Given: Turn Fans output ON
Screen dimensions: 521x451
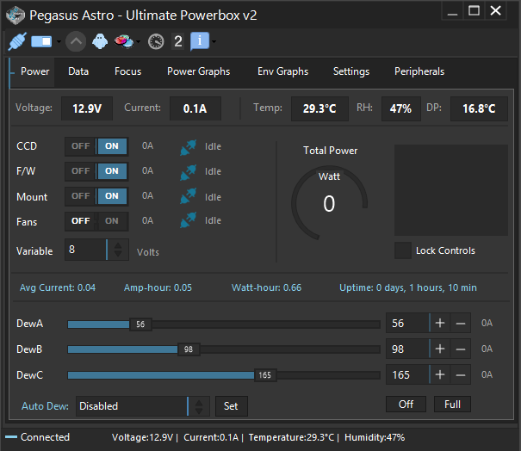Looking at the screenshot, I should pos(112,221).
